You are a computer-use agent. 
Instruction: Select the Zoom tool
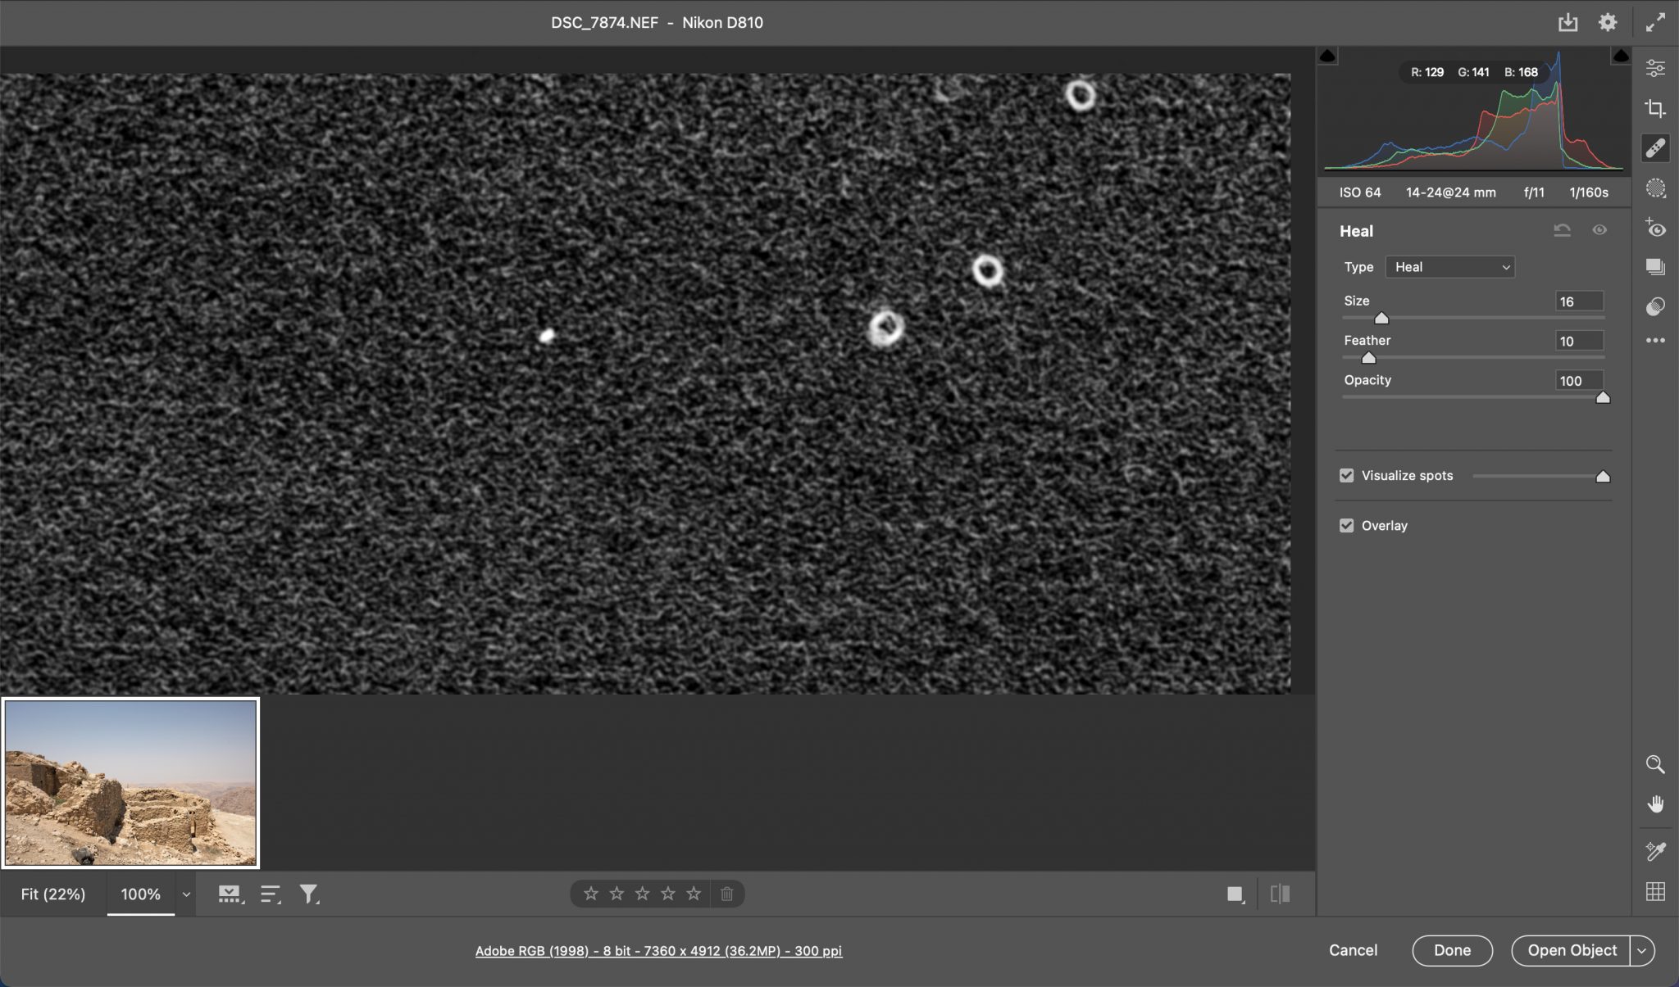pyautogui.click(x=1657, y=764)
